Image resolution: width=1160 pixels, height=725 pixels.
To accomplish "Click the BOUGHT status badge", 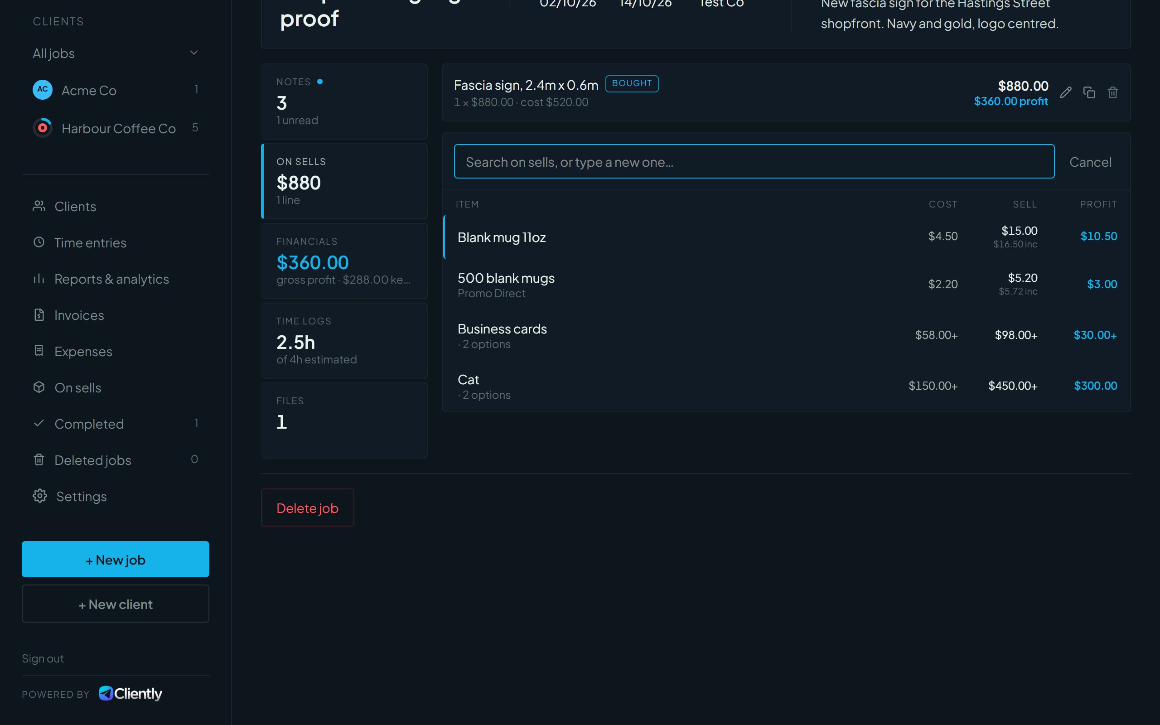I will click(x=632, y=83).
